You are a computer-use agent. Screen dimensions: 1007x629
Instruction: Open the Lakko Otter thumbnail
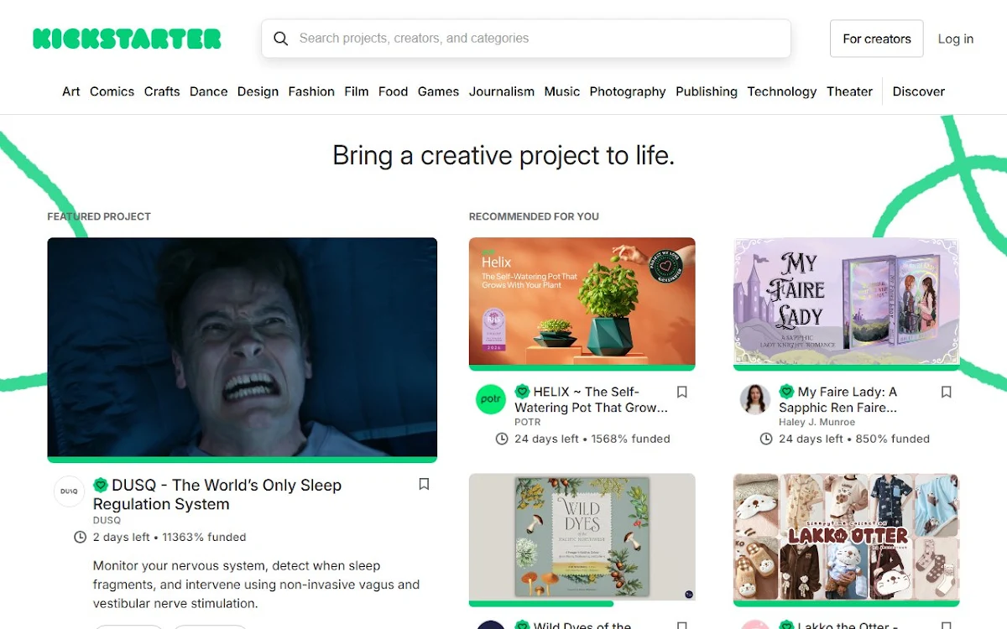point(847,537)
